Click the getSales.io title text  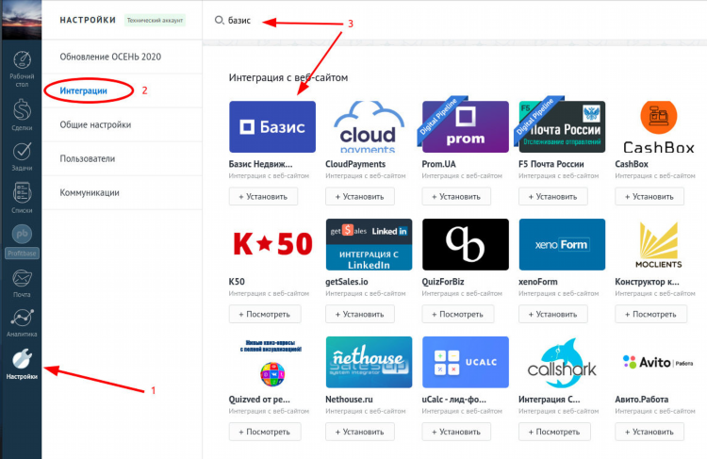click(x=347, y=282)
